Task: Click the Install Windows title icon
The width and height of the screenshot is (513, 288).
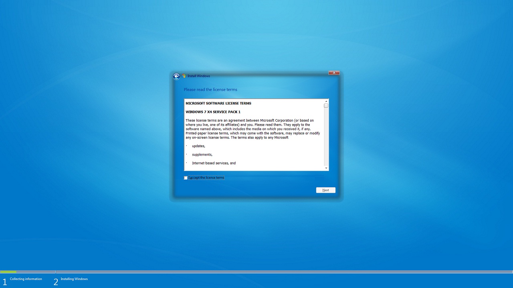Action: pyautogui.click(x=184, y=76)
